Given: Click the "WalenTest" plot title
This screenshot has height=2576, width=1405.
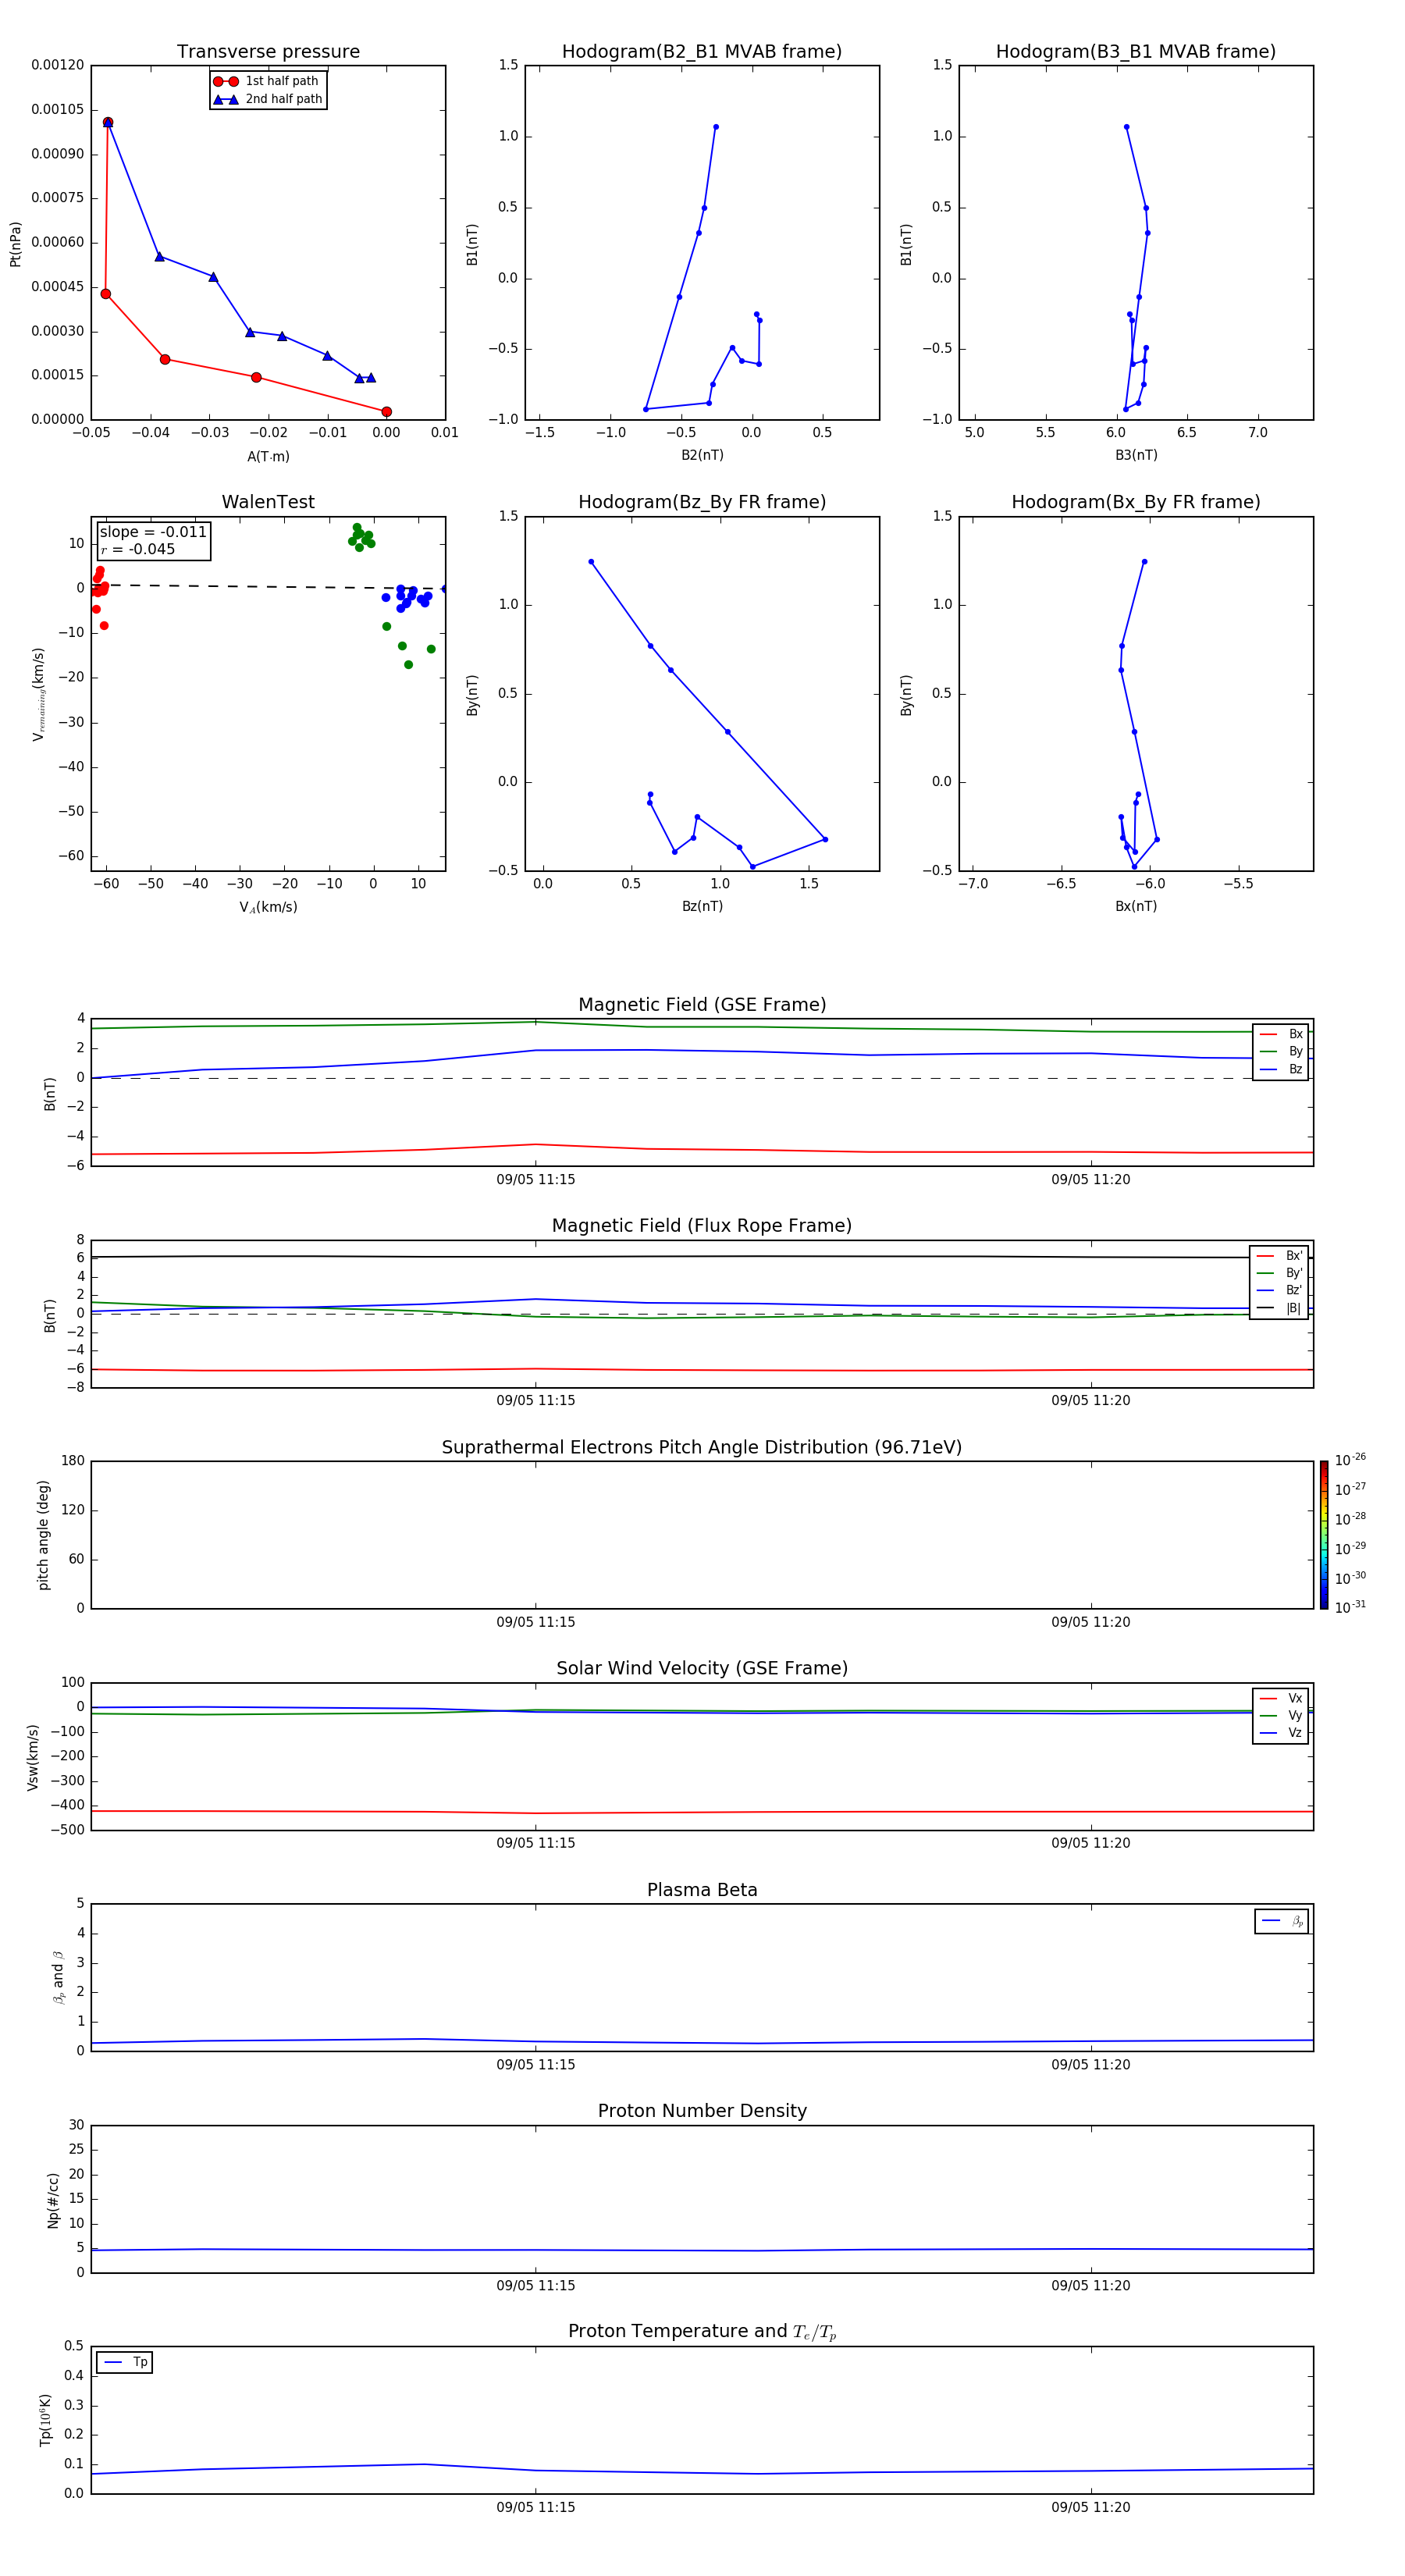Looking at the screenshot, I should [x=268, y=502].
